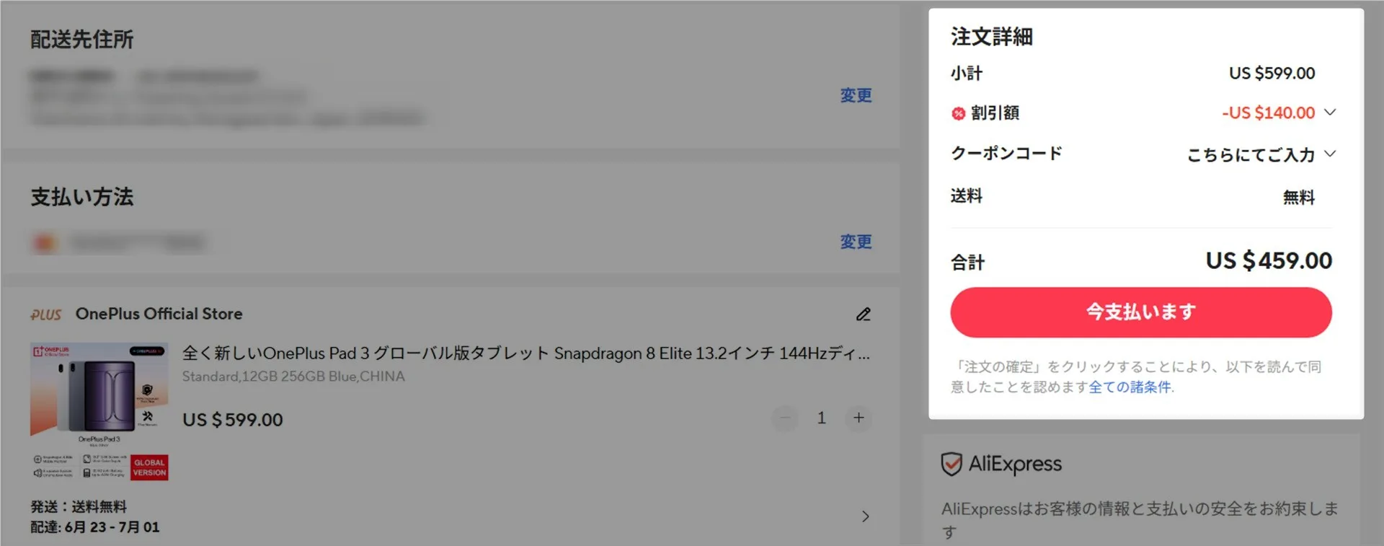1384x546 pixels.
Task: Click the payment card brand icon
Action: coord(44,243)
